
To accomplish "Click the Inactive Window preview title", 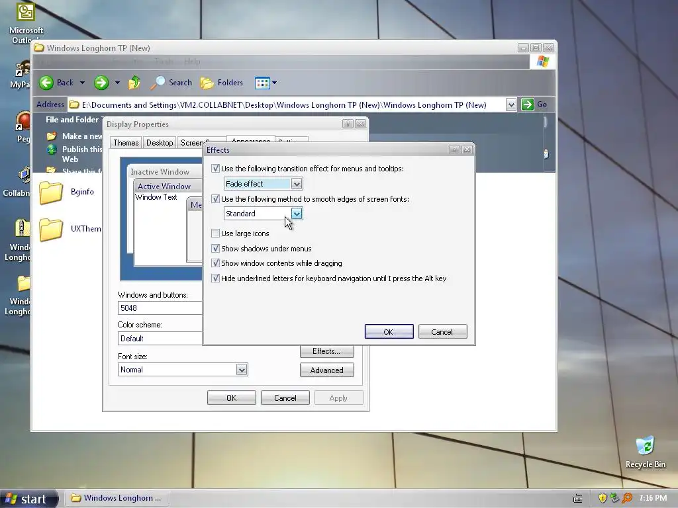I will (160, 172).
